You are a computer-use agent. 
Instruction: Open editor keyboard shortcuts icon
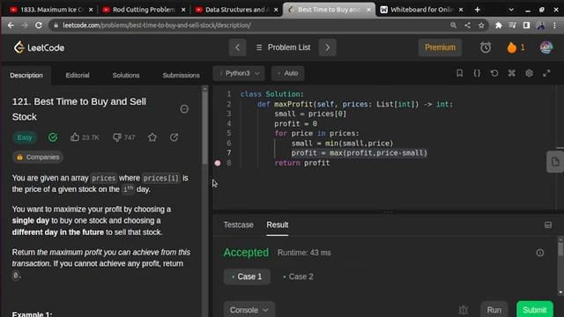coord(511,73)
